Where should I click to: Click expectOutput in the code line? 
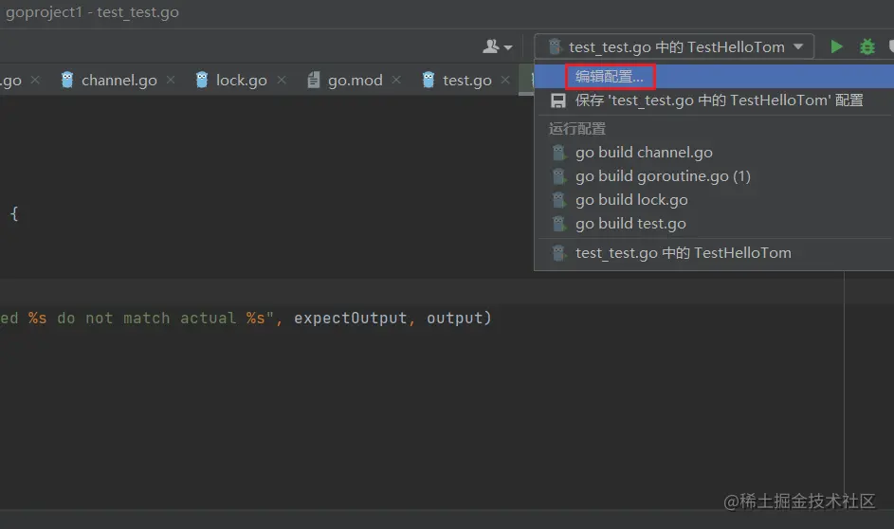pyautogui.click(x=350, y=319)
